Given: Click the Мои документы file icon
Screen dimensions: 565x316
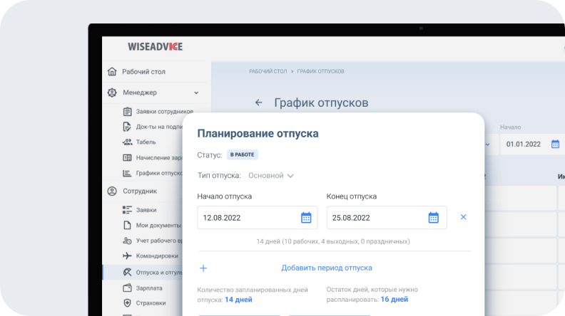Looking at the screenshot, I should pyautogui.click(x=127, y=225).
